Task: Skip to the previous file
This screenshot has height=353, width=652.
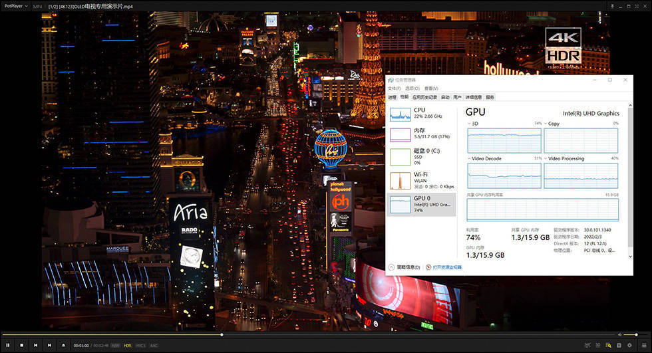Action: coord(35,345)
